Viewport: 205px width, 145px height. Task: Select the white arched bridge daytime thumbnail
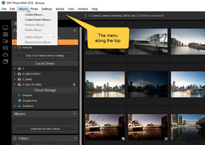[148, 42]
